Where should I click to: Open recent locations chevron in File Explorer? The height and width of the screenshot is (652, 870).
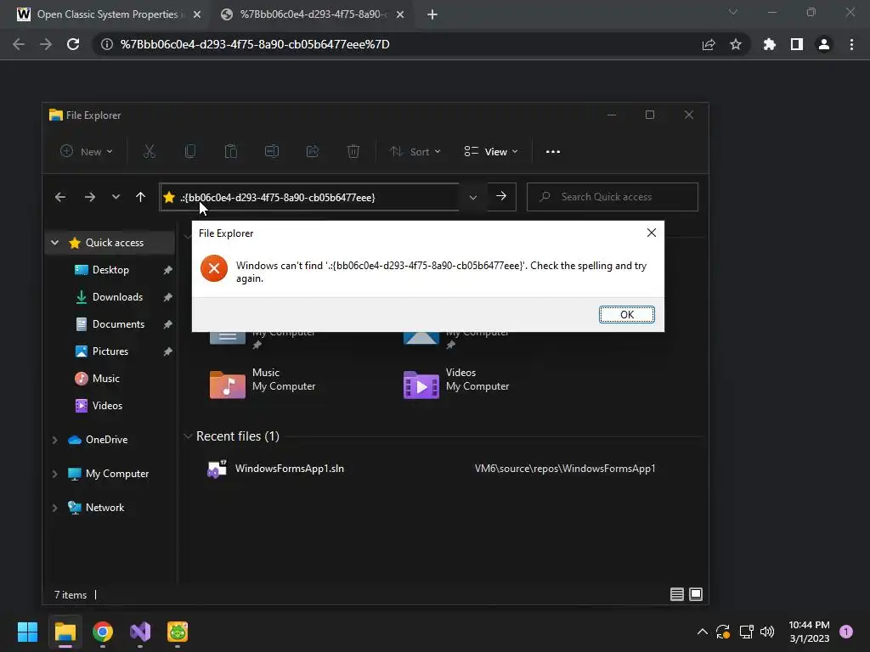tap(116, 197)
